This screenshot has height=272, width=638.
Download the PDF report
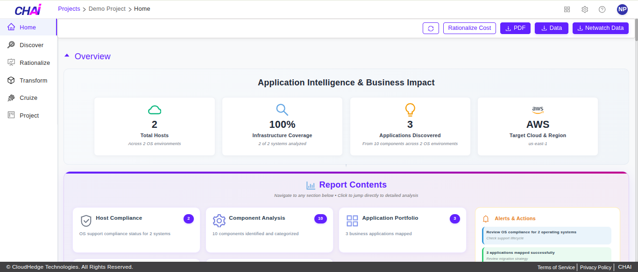coord(515,28)
